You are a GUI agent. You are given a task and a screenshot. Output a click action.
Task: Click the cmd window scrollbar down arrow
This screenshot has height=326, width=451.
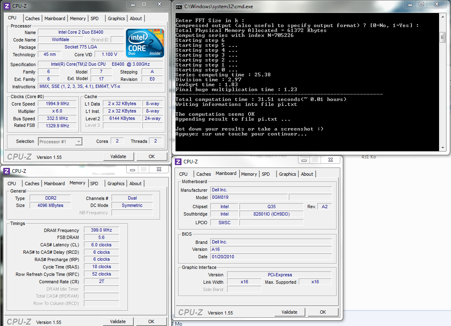[443, 147]
